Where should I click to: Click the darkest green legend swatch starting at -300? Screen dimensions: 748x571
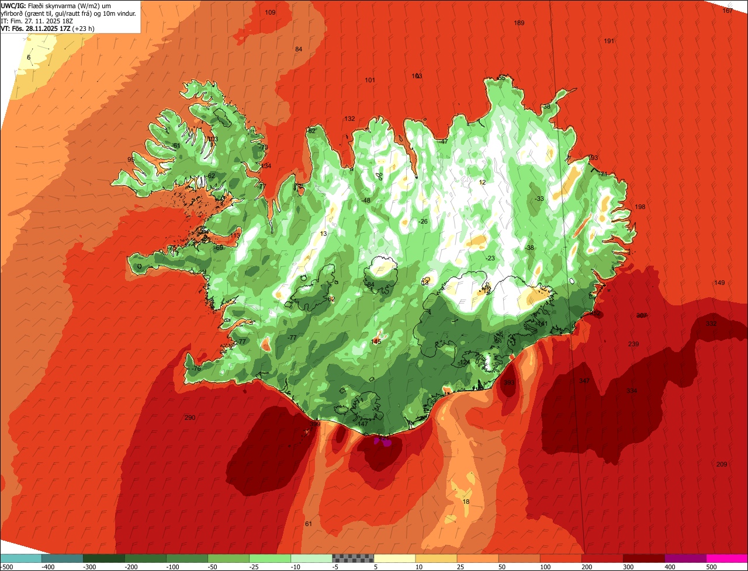[x=104, y=558]
